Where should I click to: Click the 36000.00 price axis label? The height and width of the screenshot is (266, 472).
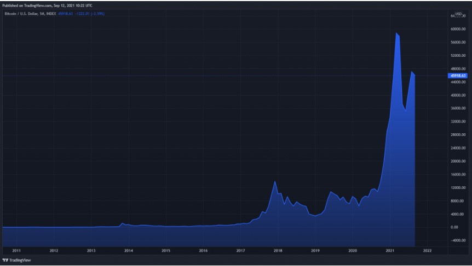point(458,108)
